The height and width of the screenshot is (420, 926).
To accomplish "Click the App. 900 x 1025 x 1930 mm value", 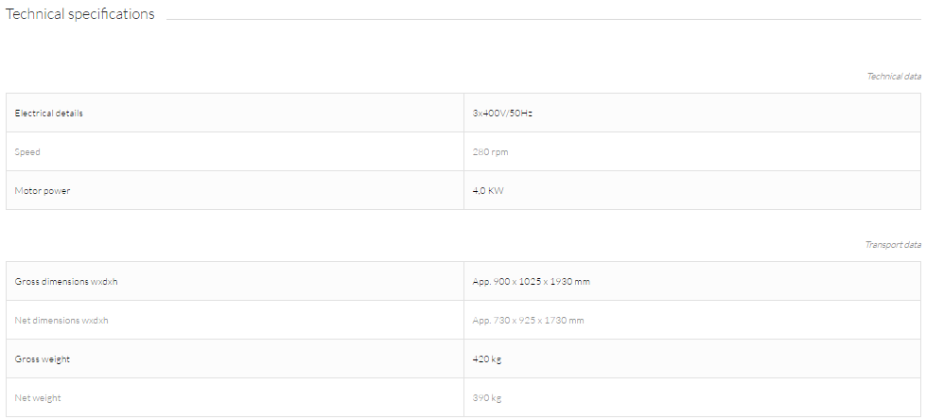I will (x=531, y=281).
